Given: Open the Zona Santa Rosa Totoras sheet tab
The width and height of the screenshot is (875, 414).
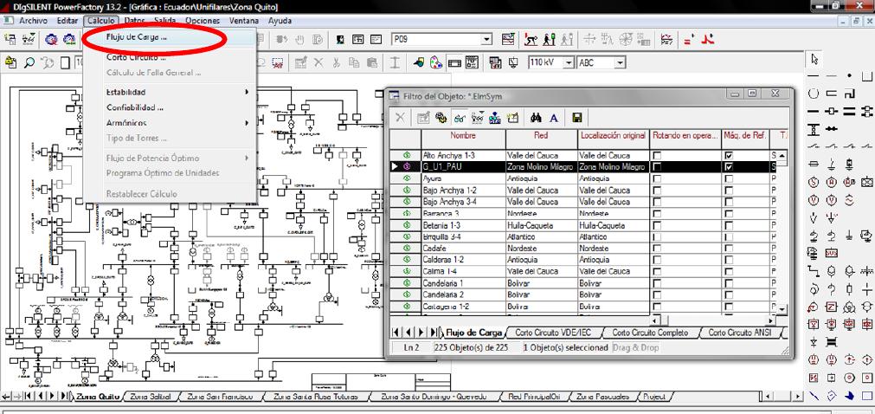Looking at the screenshot, I should (314, 397).
